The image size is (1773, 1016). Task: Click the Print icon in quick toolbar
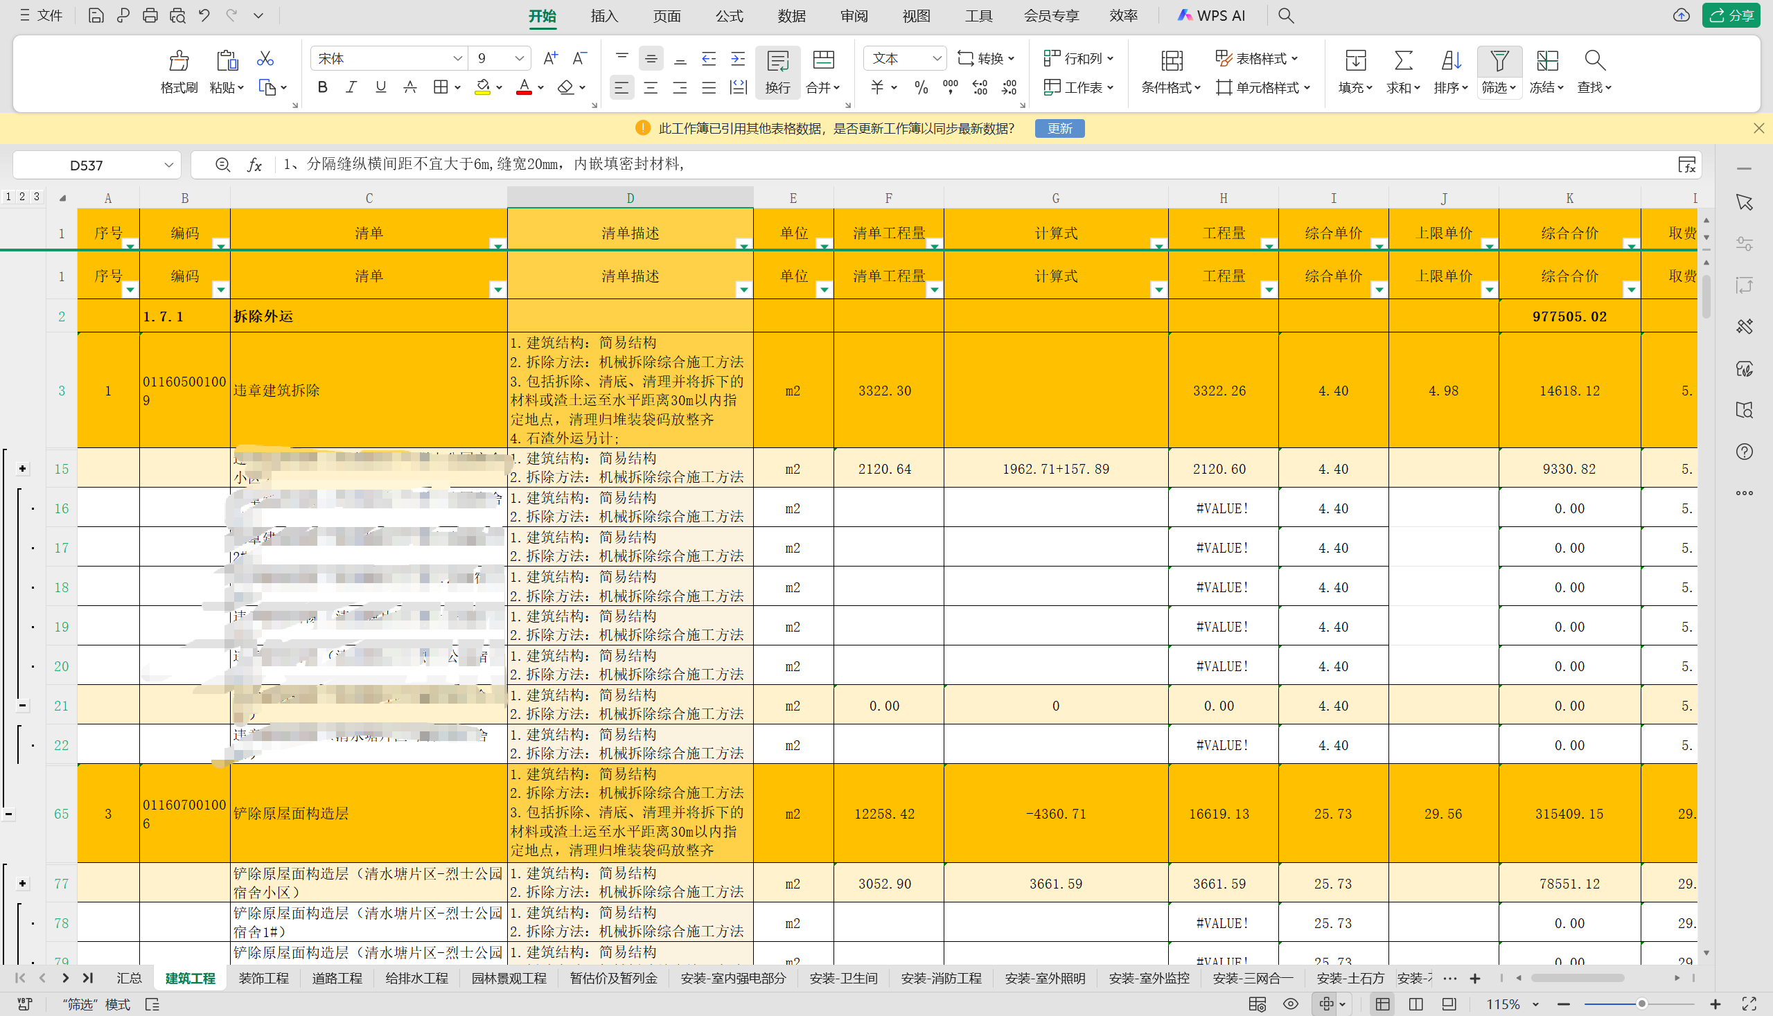150,15
